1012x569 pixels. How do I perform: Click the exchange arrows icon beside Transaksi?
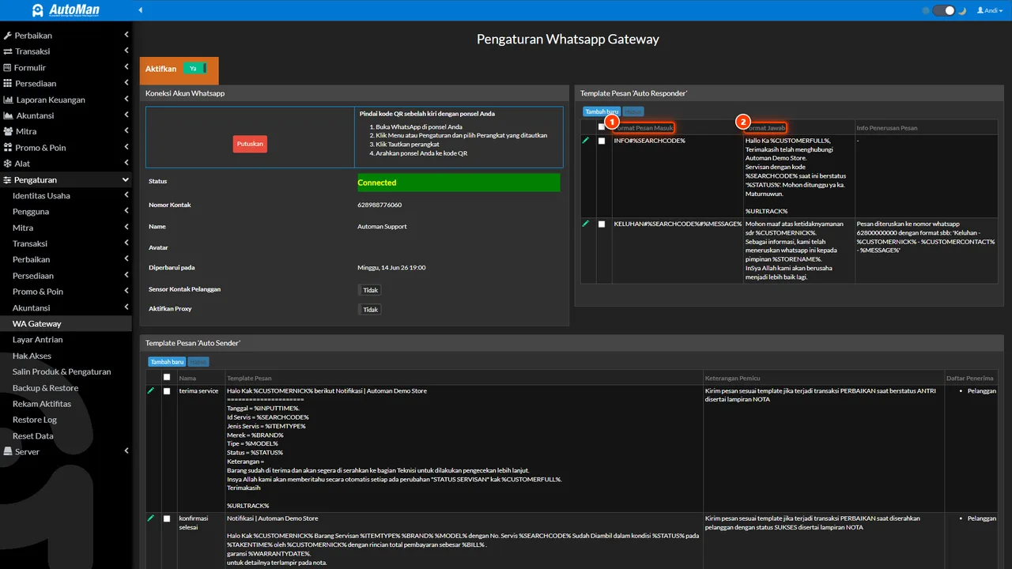pos(8,51)
